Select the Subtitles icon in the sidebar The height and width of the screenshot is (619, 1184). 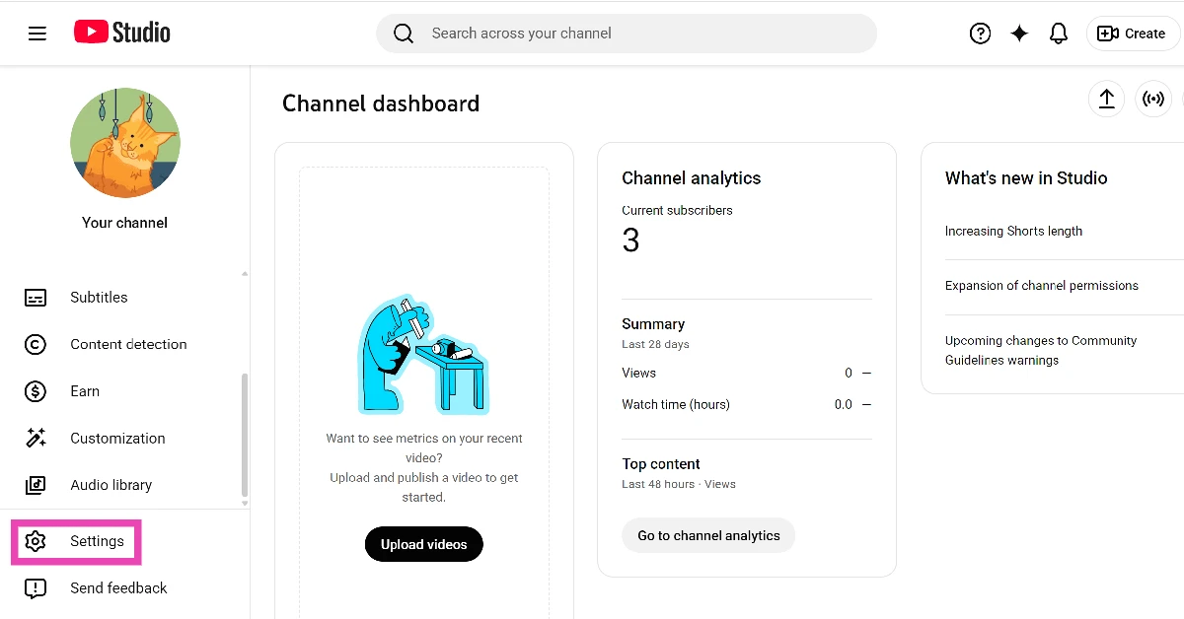point(36,297)
